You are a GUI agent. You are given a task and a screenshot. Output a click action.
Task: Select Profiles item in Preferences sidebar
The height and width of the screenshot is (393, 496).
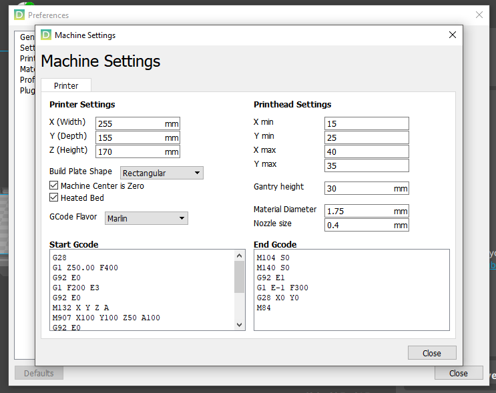[x=27, y=79]
